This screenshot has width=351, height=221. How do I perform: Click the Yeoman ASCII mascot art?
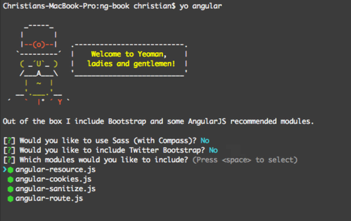pyautogui.click(x=39, y=64)
